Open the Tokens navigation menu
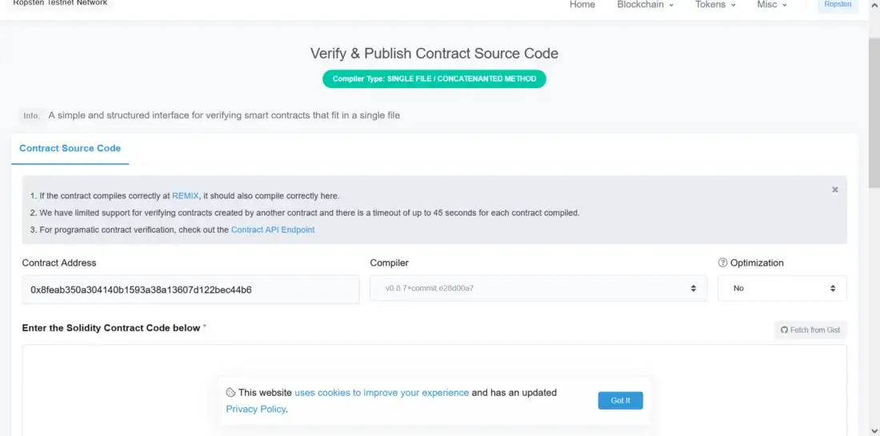This screenshot has width=880, height=436. [x=715, y=5]
